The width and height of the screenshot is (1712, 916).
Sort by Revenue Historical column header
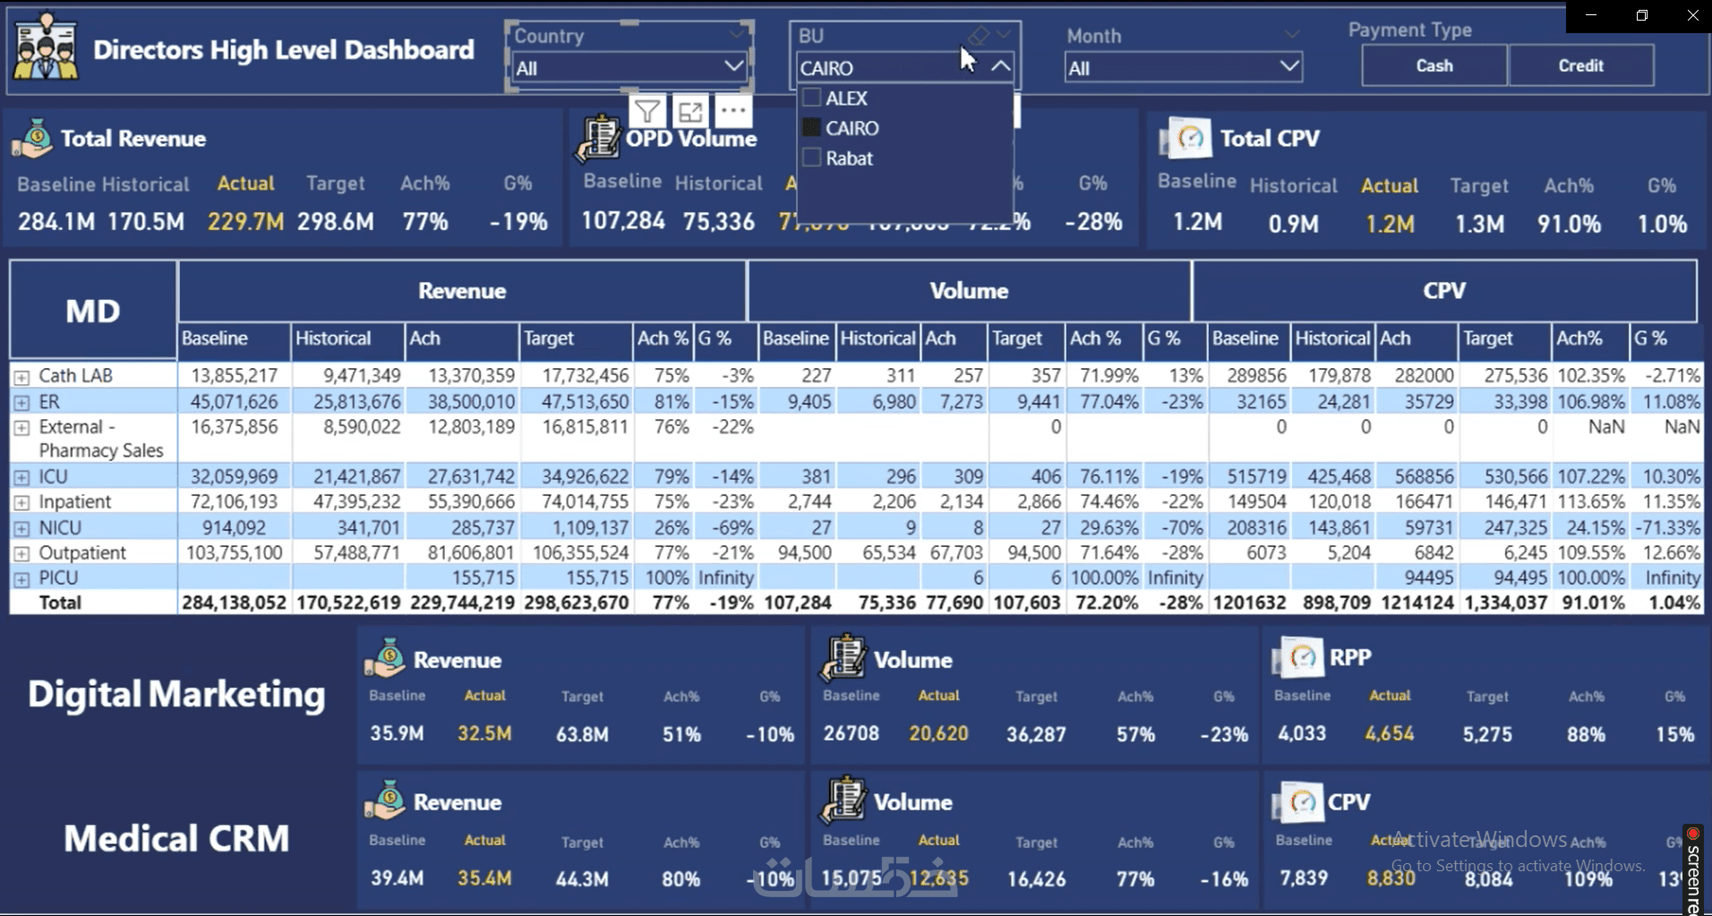click(x=347, y=338)
